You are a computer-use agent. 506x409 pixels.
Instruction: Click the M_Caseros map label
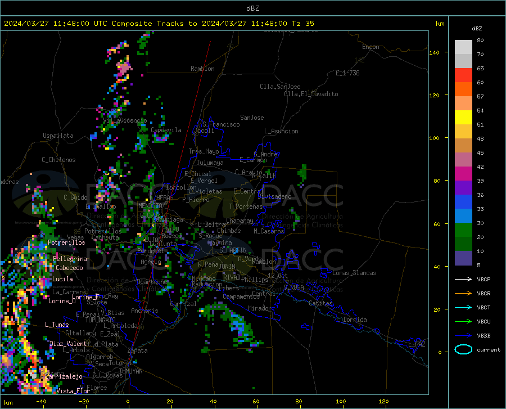[x=269, y=231]
